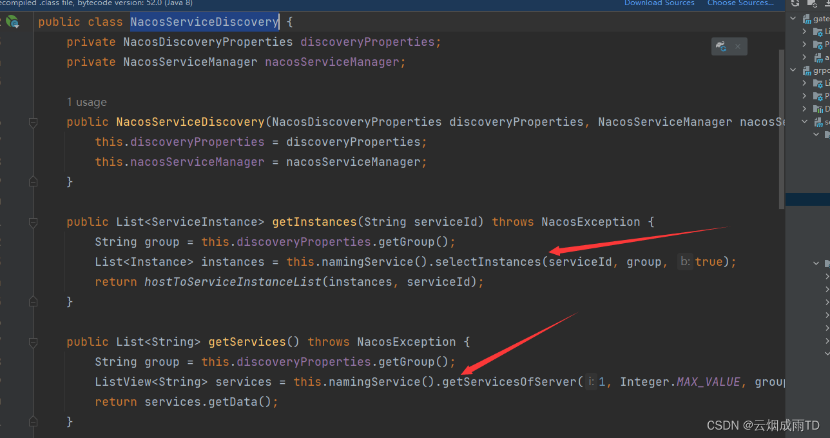Click the getServicesOfServer method call
Screen dimensions: 830x438
point(509,382)
